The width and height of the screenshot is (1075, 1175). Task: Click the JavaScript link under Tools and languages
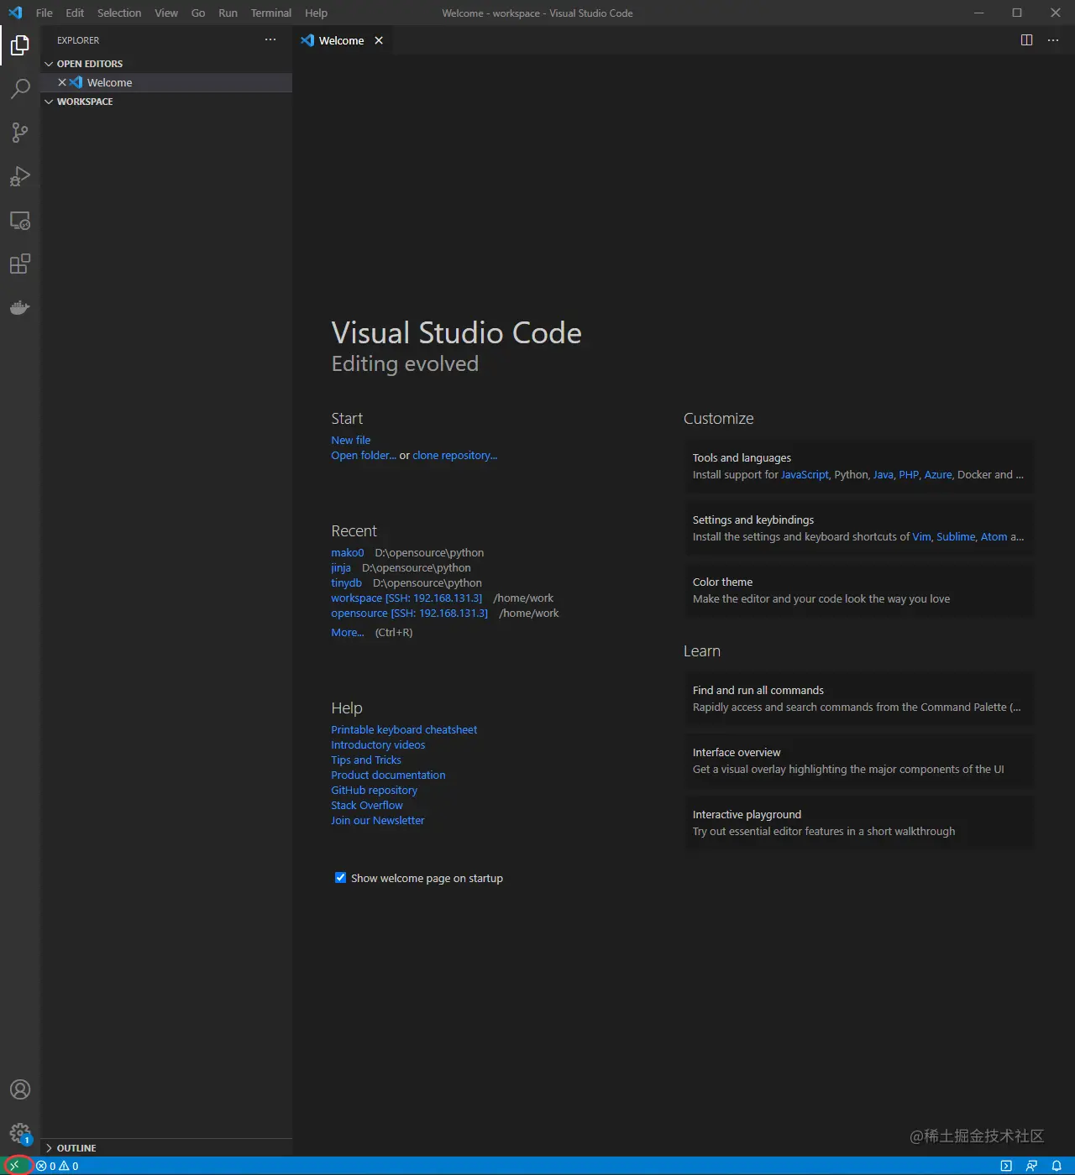tap(805, 474)
